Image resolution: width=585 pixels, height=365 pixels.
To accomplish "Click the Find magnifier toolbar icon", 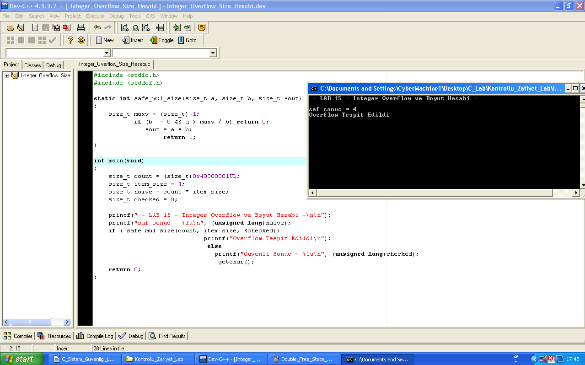I will (x=124, y=27).
